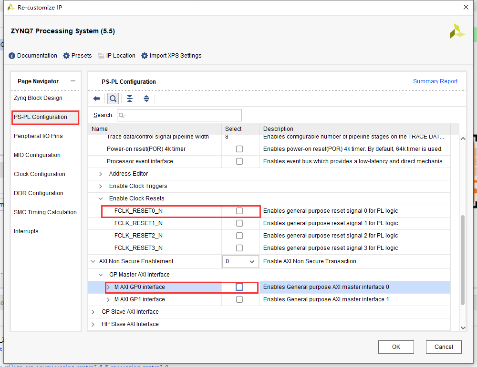The width and height of the screenshot is (477, 367).
Task: Click description 'Enables General purpose AXI master interface 1'
Action: [326, 299]
